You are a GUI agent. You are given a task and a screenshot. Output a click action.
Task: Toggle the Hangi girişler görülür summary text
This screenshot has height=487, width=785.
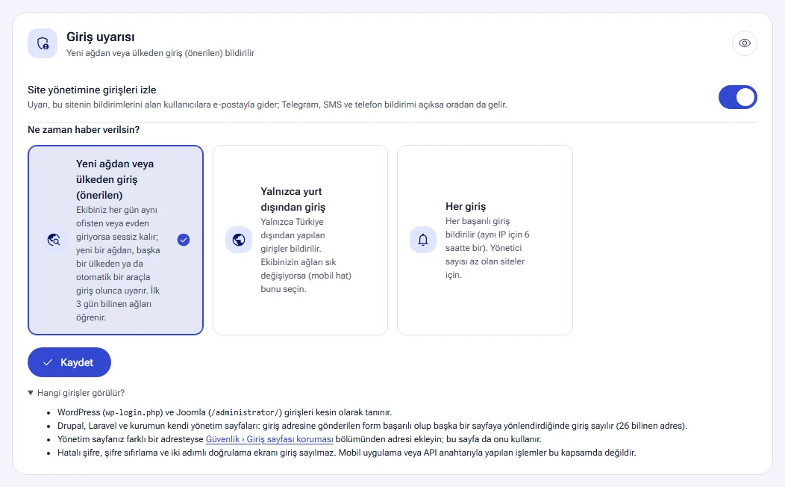click(81, 393)
